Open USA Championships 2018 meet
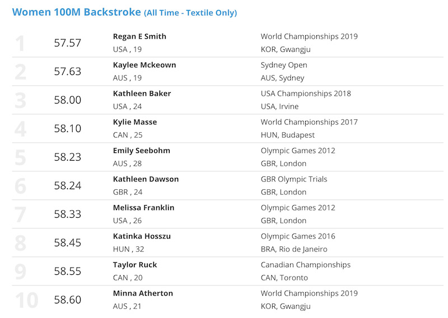The height and width of the screenshot is (318, 448). pos(306,93)
